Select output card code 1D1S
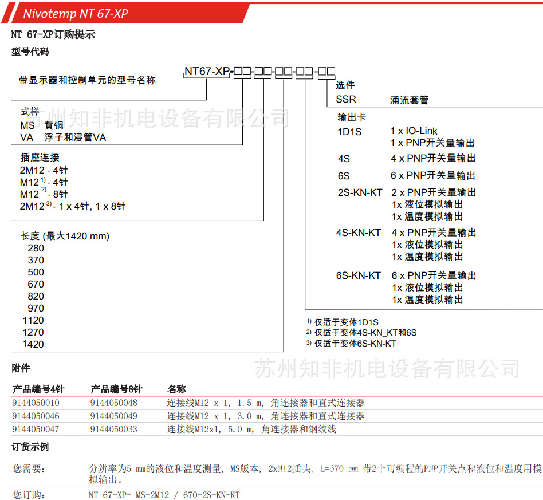This screenshot has width=543, height=500. click(349, 132)
